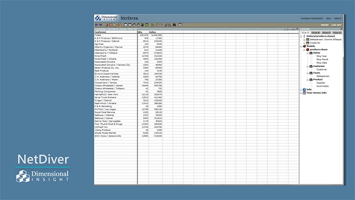Expand the Info tree node

[x=301, y=89]
